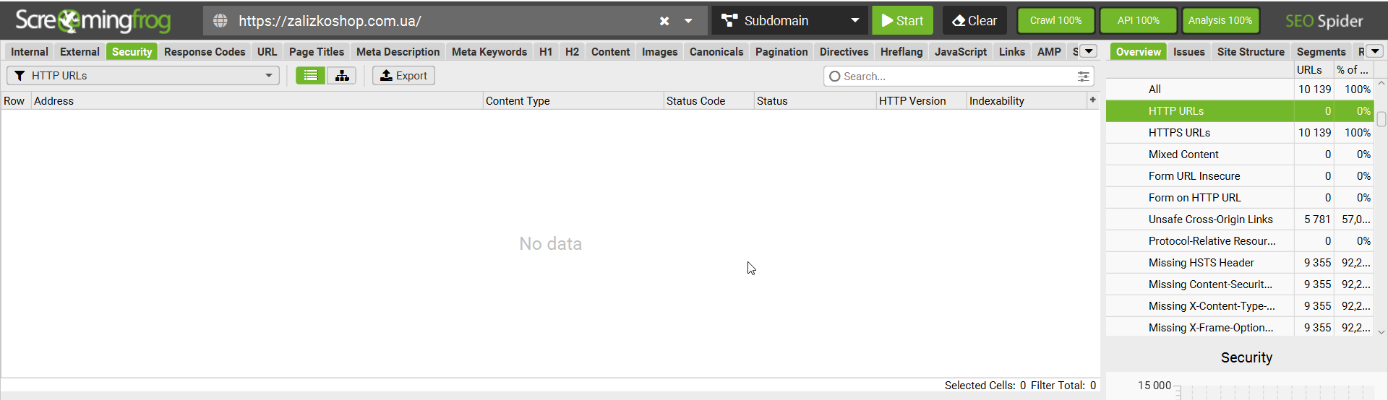Open the Site Structure tab

(1250, 51)
